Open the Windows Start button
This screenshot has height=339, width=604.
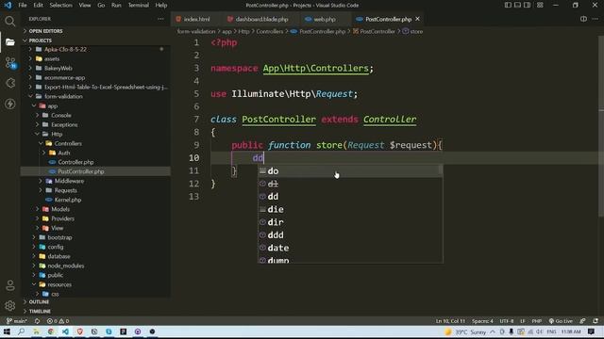click(7, 331)
